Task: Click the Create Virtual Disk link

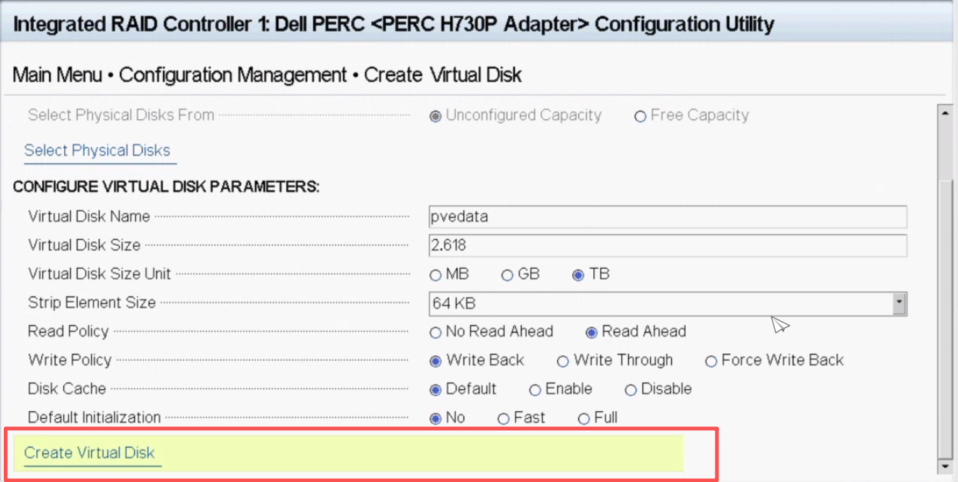Action: [89, 453]
